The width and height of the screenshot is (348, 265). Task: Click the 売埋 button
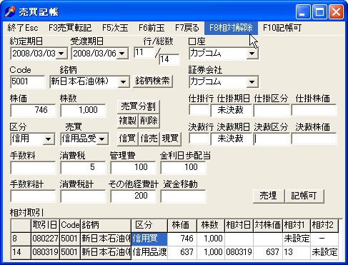click(x=269, y=196)
